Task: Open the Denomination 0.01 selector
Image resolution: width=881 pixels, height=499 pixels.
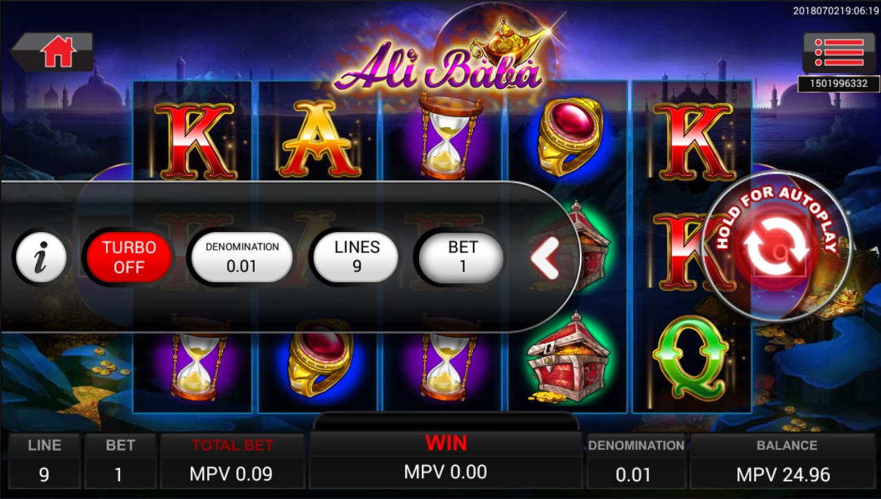Action: coord(242,257)
